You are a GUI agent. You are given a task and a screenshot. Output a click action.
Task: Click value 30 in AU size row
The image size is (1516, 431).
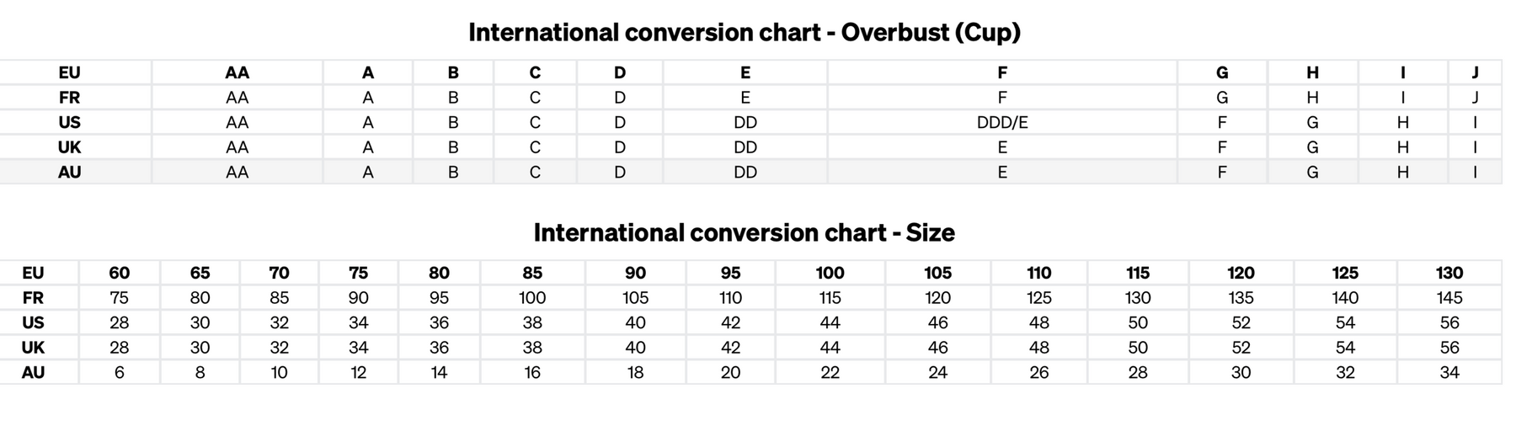[1241, 372]
